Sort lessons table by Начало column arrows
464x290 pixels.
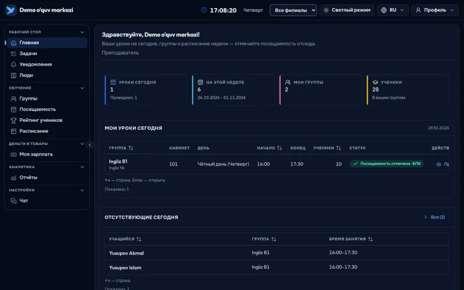(280, 148)
